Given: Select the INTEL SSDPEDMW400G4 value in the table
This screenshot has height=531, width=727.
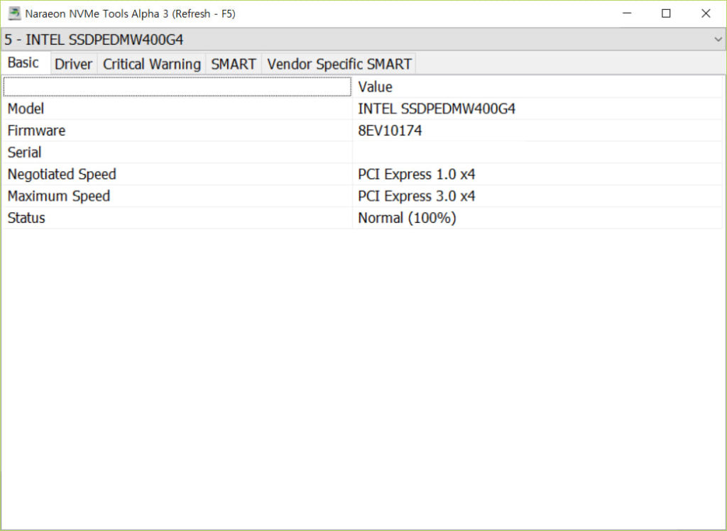Looking at the screenshot, I should [x=437, y=109].
